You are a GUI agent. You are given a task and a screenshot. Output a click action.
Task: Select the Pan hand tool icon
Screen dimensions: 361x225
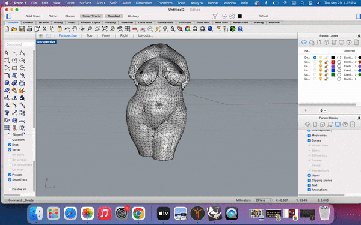[75, 29]
